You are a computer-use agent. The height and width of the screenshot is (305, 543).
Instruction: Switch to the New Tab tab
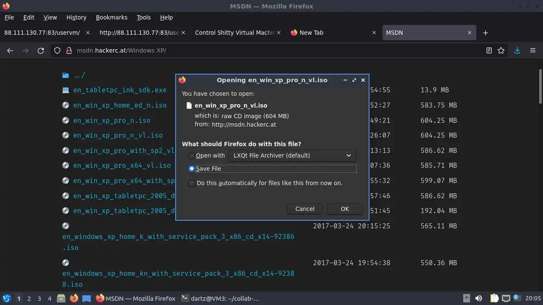click(x=334, y=33)
